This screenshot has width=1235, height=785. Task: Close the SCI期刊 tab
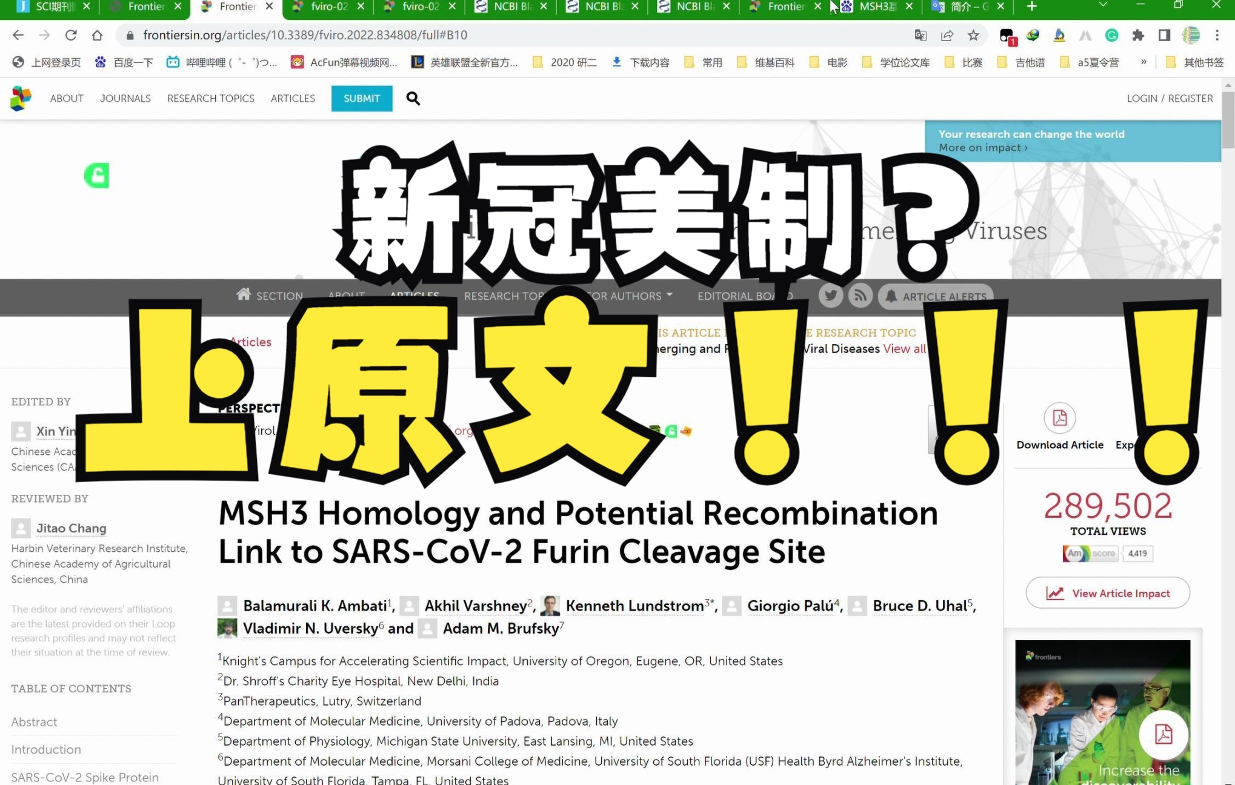[x=86, y=7]
